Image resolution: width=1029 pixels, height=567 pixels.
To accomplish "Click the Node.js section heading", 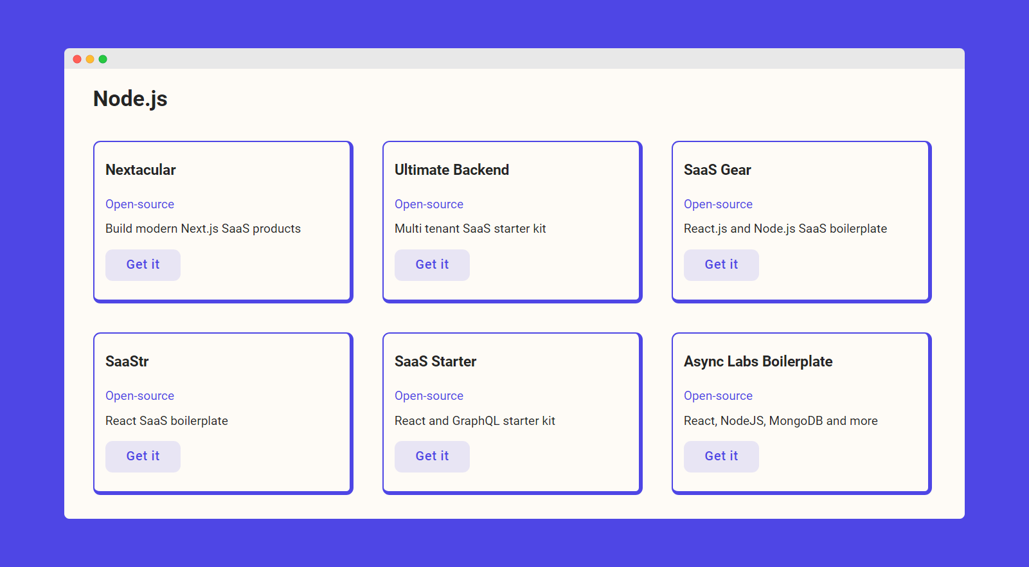I will [130, 99].
